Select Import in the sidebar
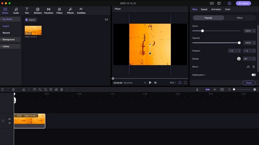Image resolution: width=259 pixels, height=145 pixels. [x=6, y=26]
